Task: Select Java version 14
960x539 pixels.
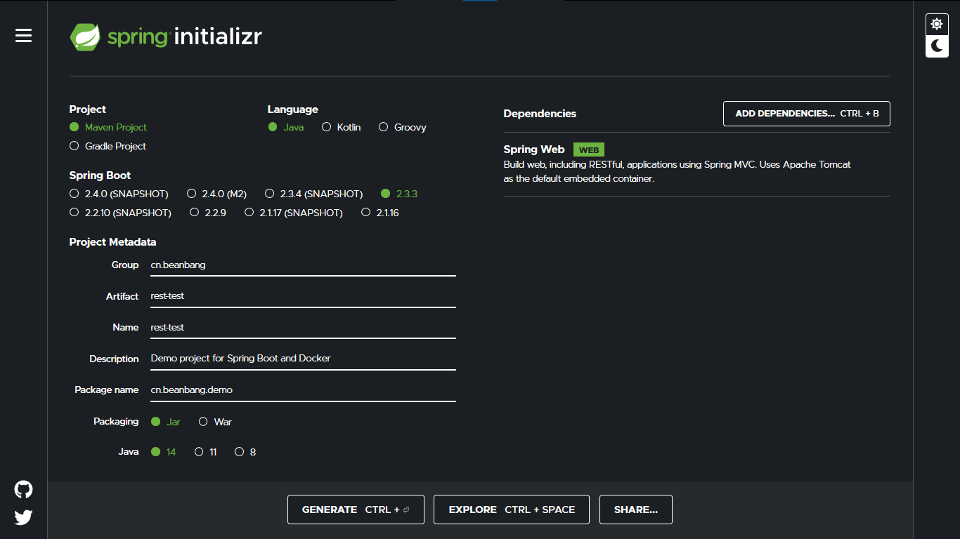Action: tap(164, 452)
